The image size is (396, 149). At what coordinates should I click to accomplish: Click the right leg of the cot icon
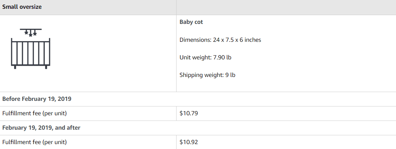pyautogui.click(x=46, y=67)
